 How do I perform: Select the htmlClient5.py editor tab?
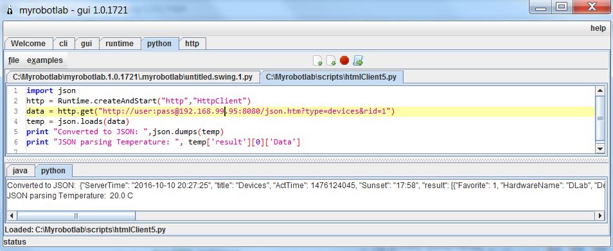point(331,77)
